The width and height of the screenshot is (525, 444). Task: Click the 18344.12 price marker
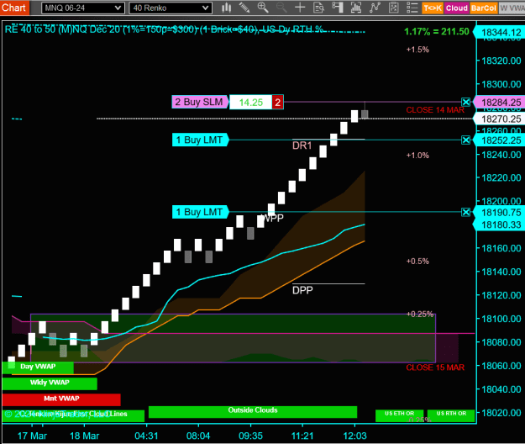[x=500, y=32]
